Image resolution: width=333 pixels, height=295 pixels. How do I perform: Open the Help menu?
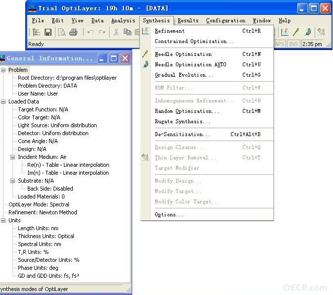[284, 21]
